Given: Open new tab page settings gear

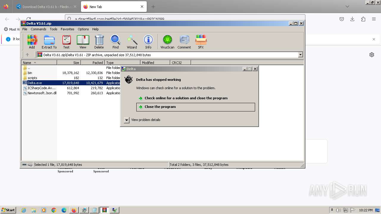Looking at the screenshot, I should point(372,55).
